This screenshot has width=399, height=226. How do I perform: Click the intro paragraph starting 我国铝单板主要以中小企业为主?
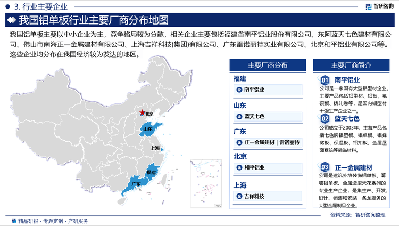coord(201,44)
